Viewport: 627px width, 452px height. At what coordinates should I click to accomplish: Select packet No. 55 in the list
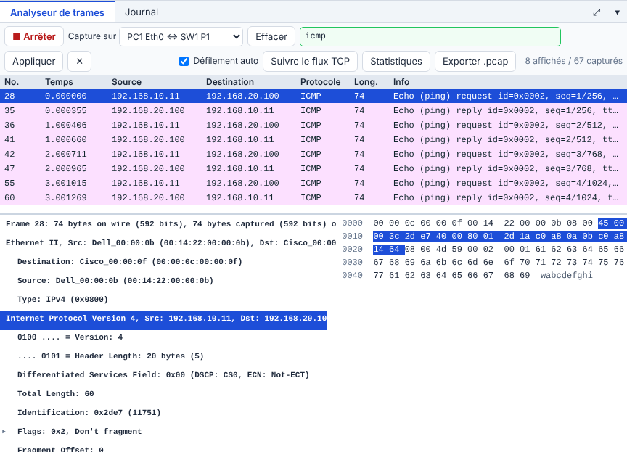click(x=313, y=183)
